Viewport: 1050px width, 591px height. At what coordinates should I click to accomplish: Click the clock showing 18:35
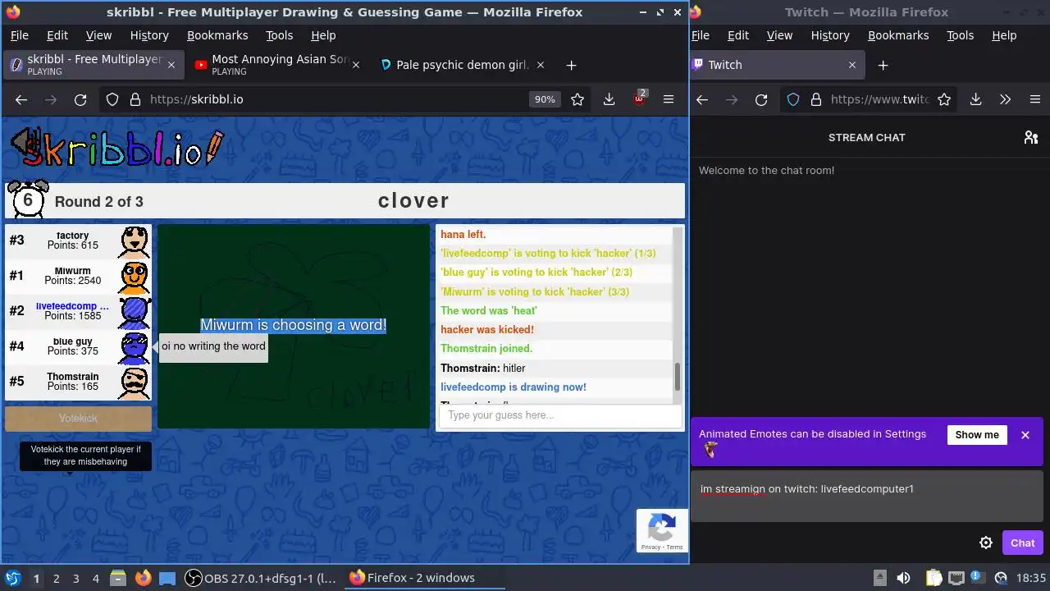tap(1030, 578)
